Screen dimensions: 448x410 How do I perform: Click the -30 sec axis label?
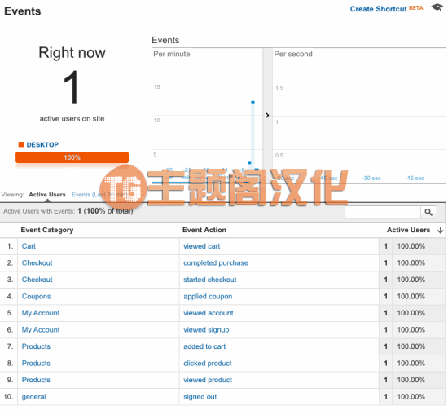point(371,179)
